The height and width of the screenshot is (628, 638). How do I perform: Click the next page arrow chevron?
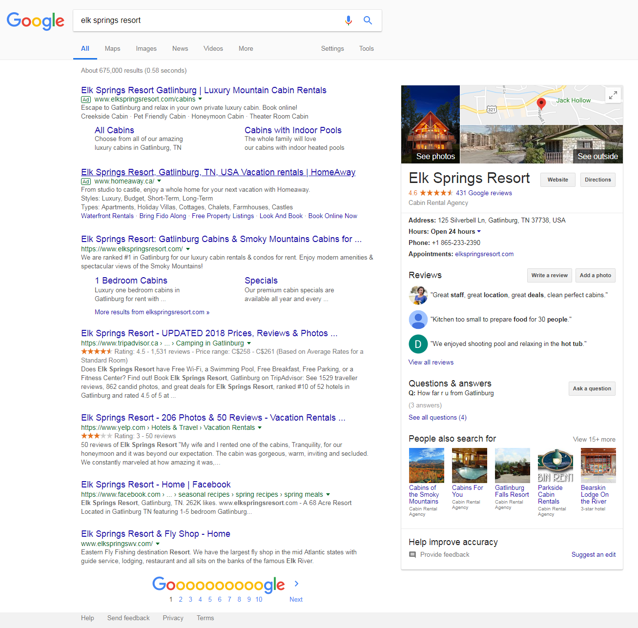(x=296, y=584)
